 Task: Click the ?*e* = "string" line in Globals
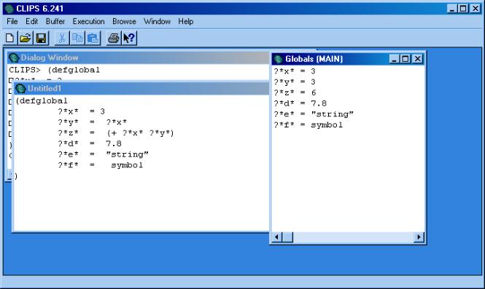314,114
